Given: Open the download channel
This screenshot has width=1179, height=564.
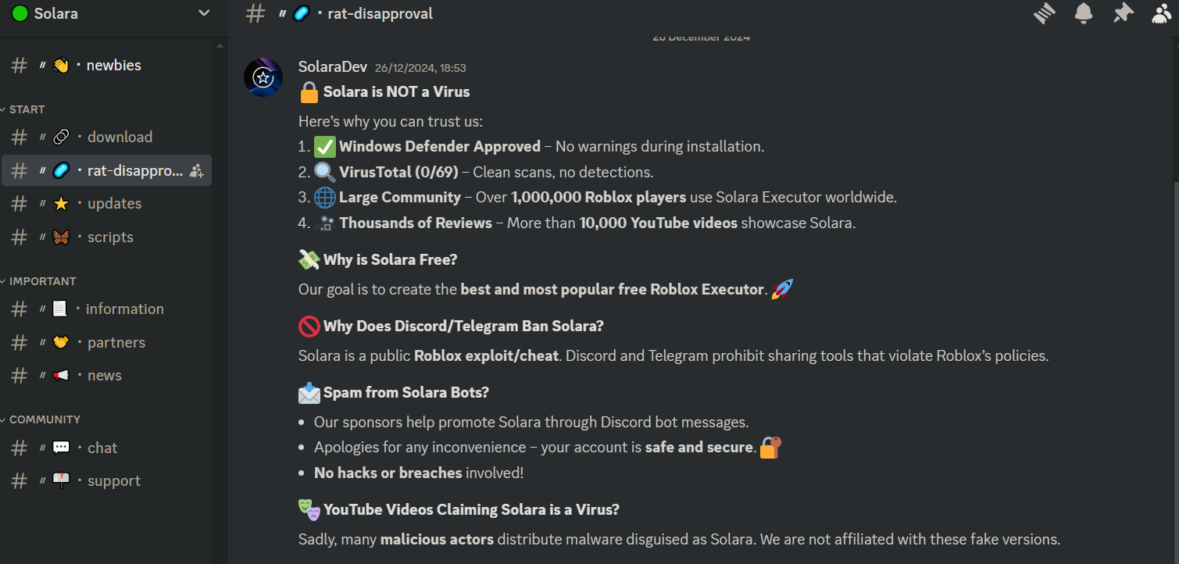Looking at the screenshot, I should [120, 137].
